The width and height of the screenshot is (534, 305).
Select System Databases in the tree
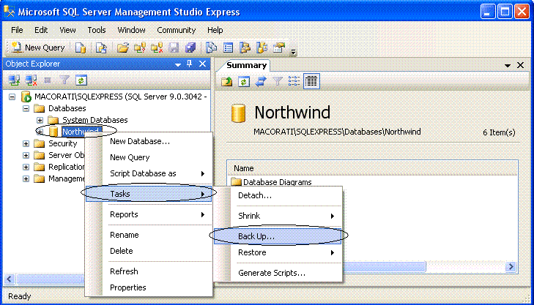(x=94, y=120)
